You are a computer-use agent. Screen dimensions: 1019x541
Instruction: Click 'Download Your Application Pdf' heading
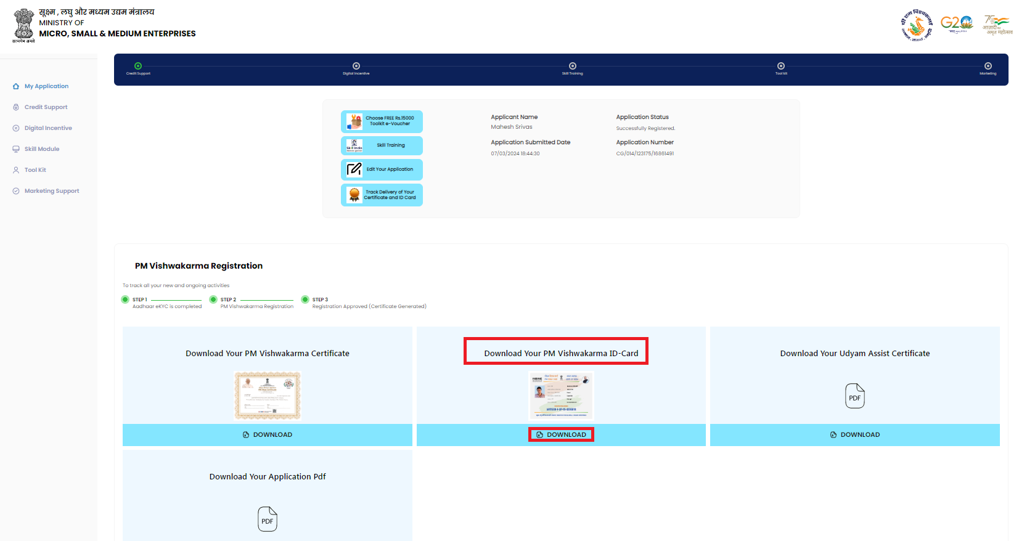tap(268, 476)
